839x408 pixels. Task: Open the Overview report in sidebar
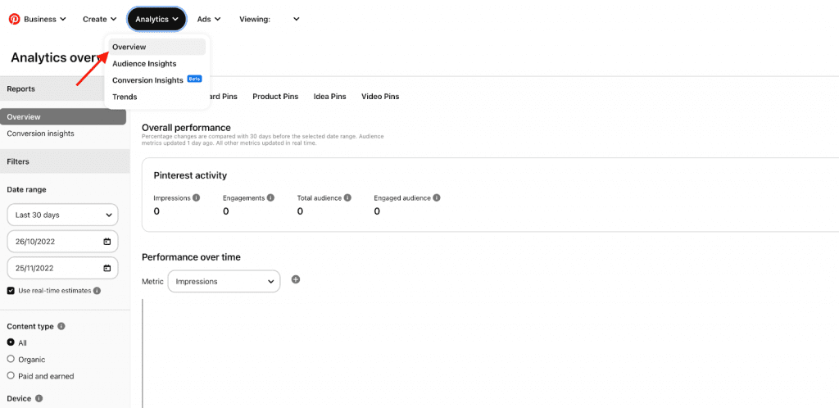click(x=63, y=117)
